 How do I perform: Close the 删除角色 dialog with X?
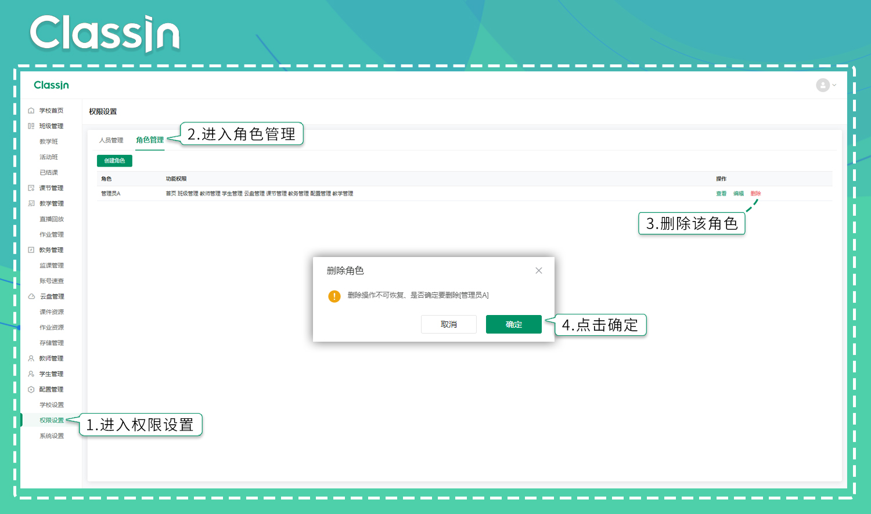pyautogui.click(x=539, y=270)
